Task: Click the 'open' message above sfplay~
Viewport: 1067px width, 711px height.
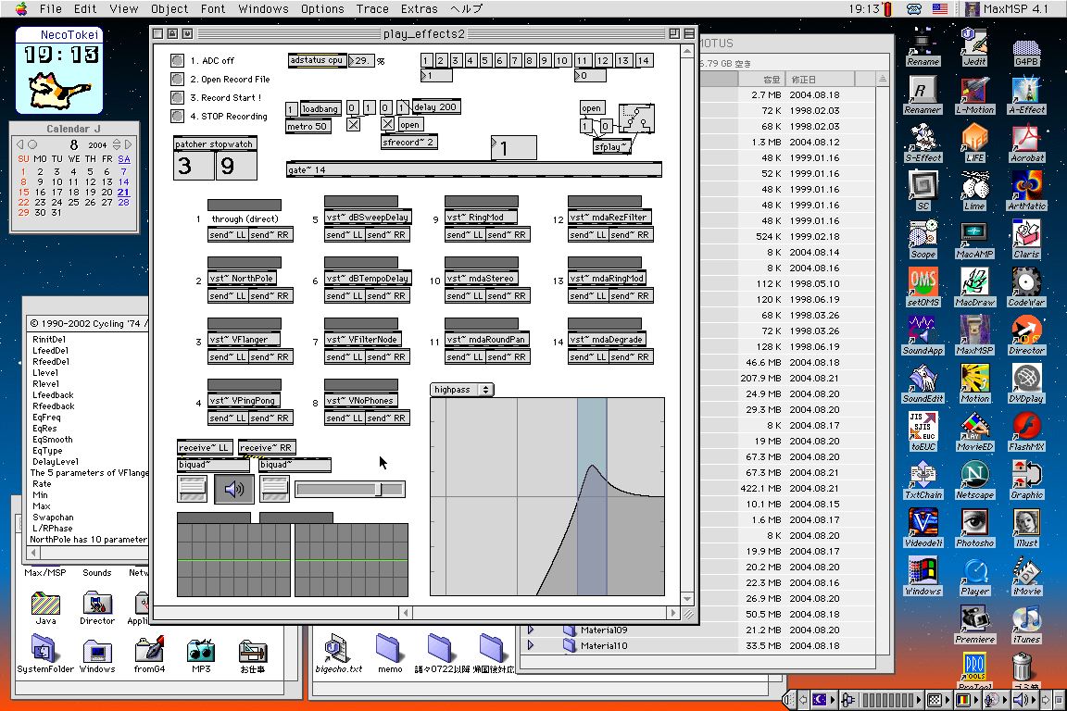Action: [591, 107]
